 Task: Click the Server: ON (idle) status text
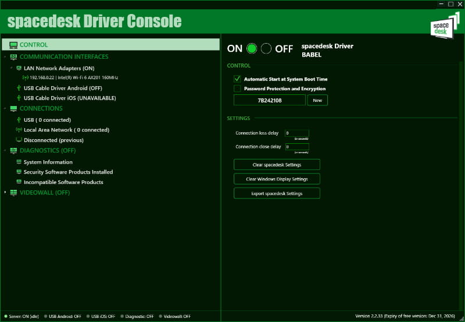(24, 316)
